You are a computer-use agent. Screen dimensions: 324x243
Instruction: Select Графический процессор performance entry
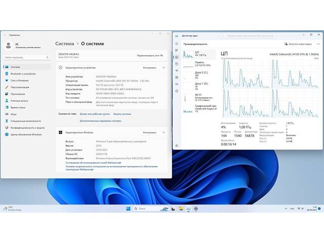coord(199,108)
